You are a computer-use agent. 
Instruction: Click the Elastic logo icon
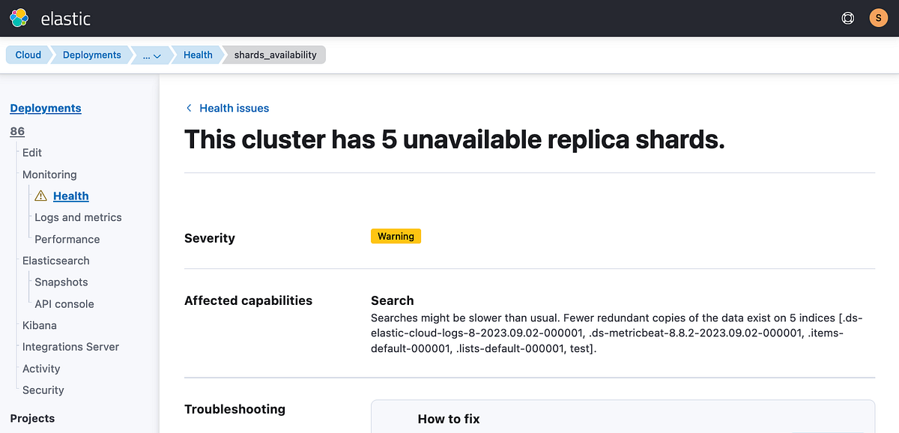pyautogui.click(x=20, y=18)
